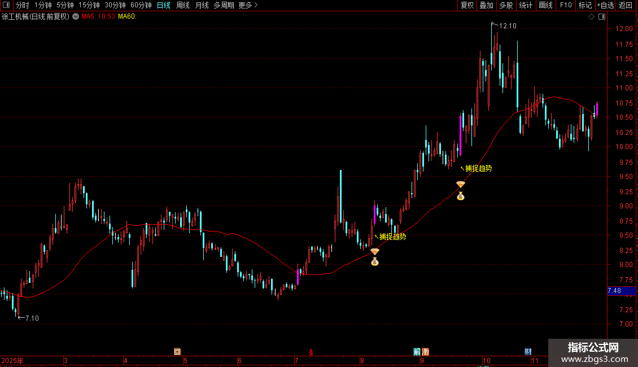
Task: Select the 15分钟 period tab
Action: pyautogui.click(x=89, y=5)
